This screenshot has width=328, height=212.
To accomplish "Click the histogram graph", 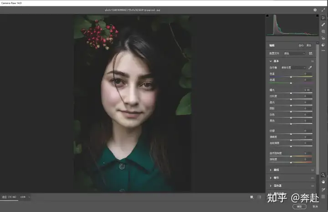I will [x=292, y=25].
